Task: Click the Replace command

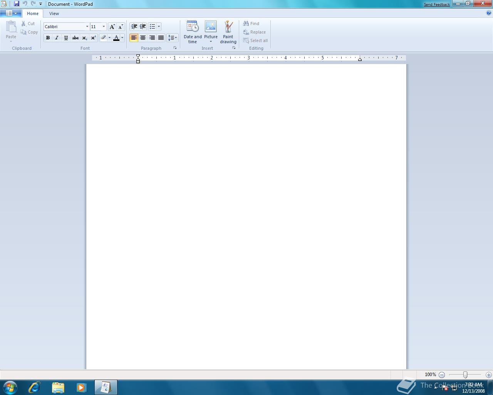Action: pos(254,32)
